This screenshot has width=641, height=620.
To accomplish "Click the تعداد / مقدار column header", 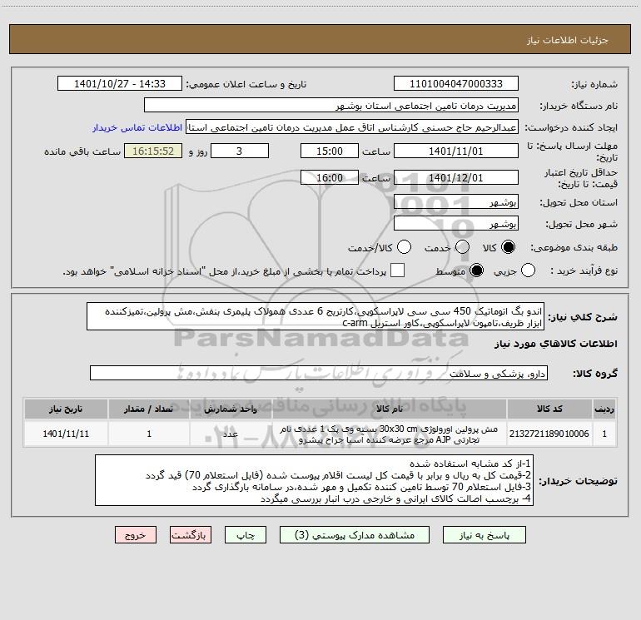I will pos(149,409).
